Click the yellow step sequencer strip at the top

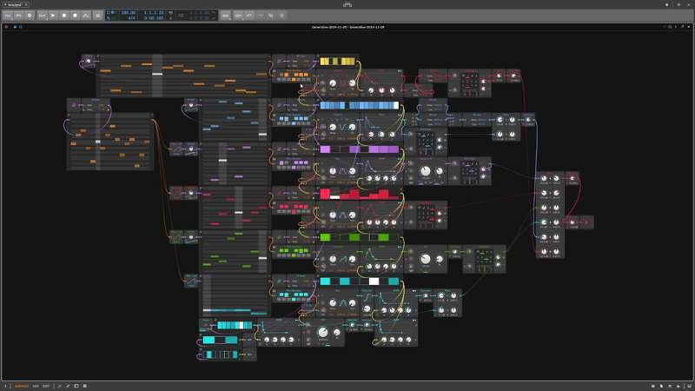pos(338,62)
